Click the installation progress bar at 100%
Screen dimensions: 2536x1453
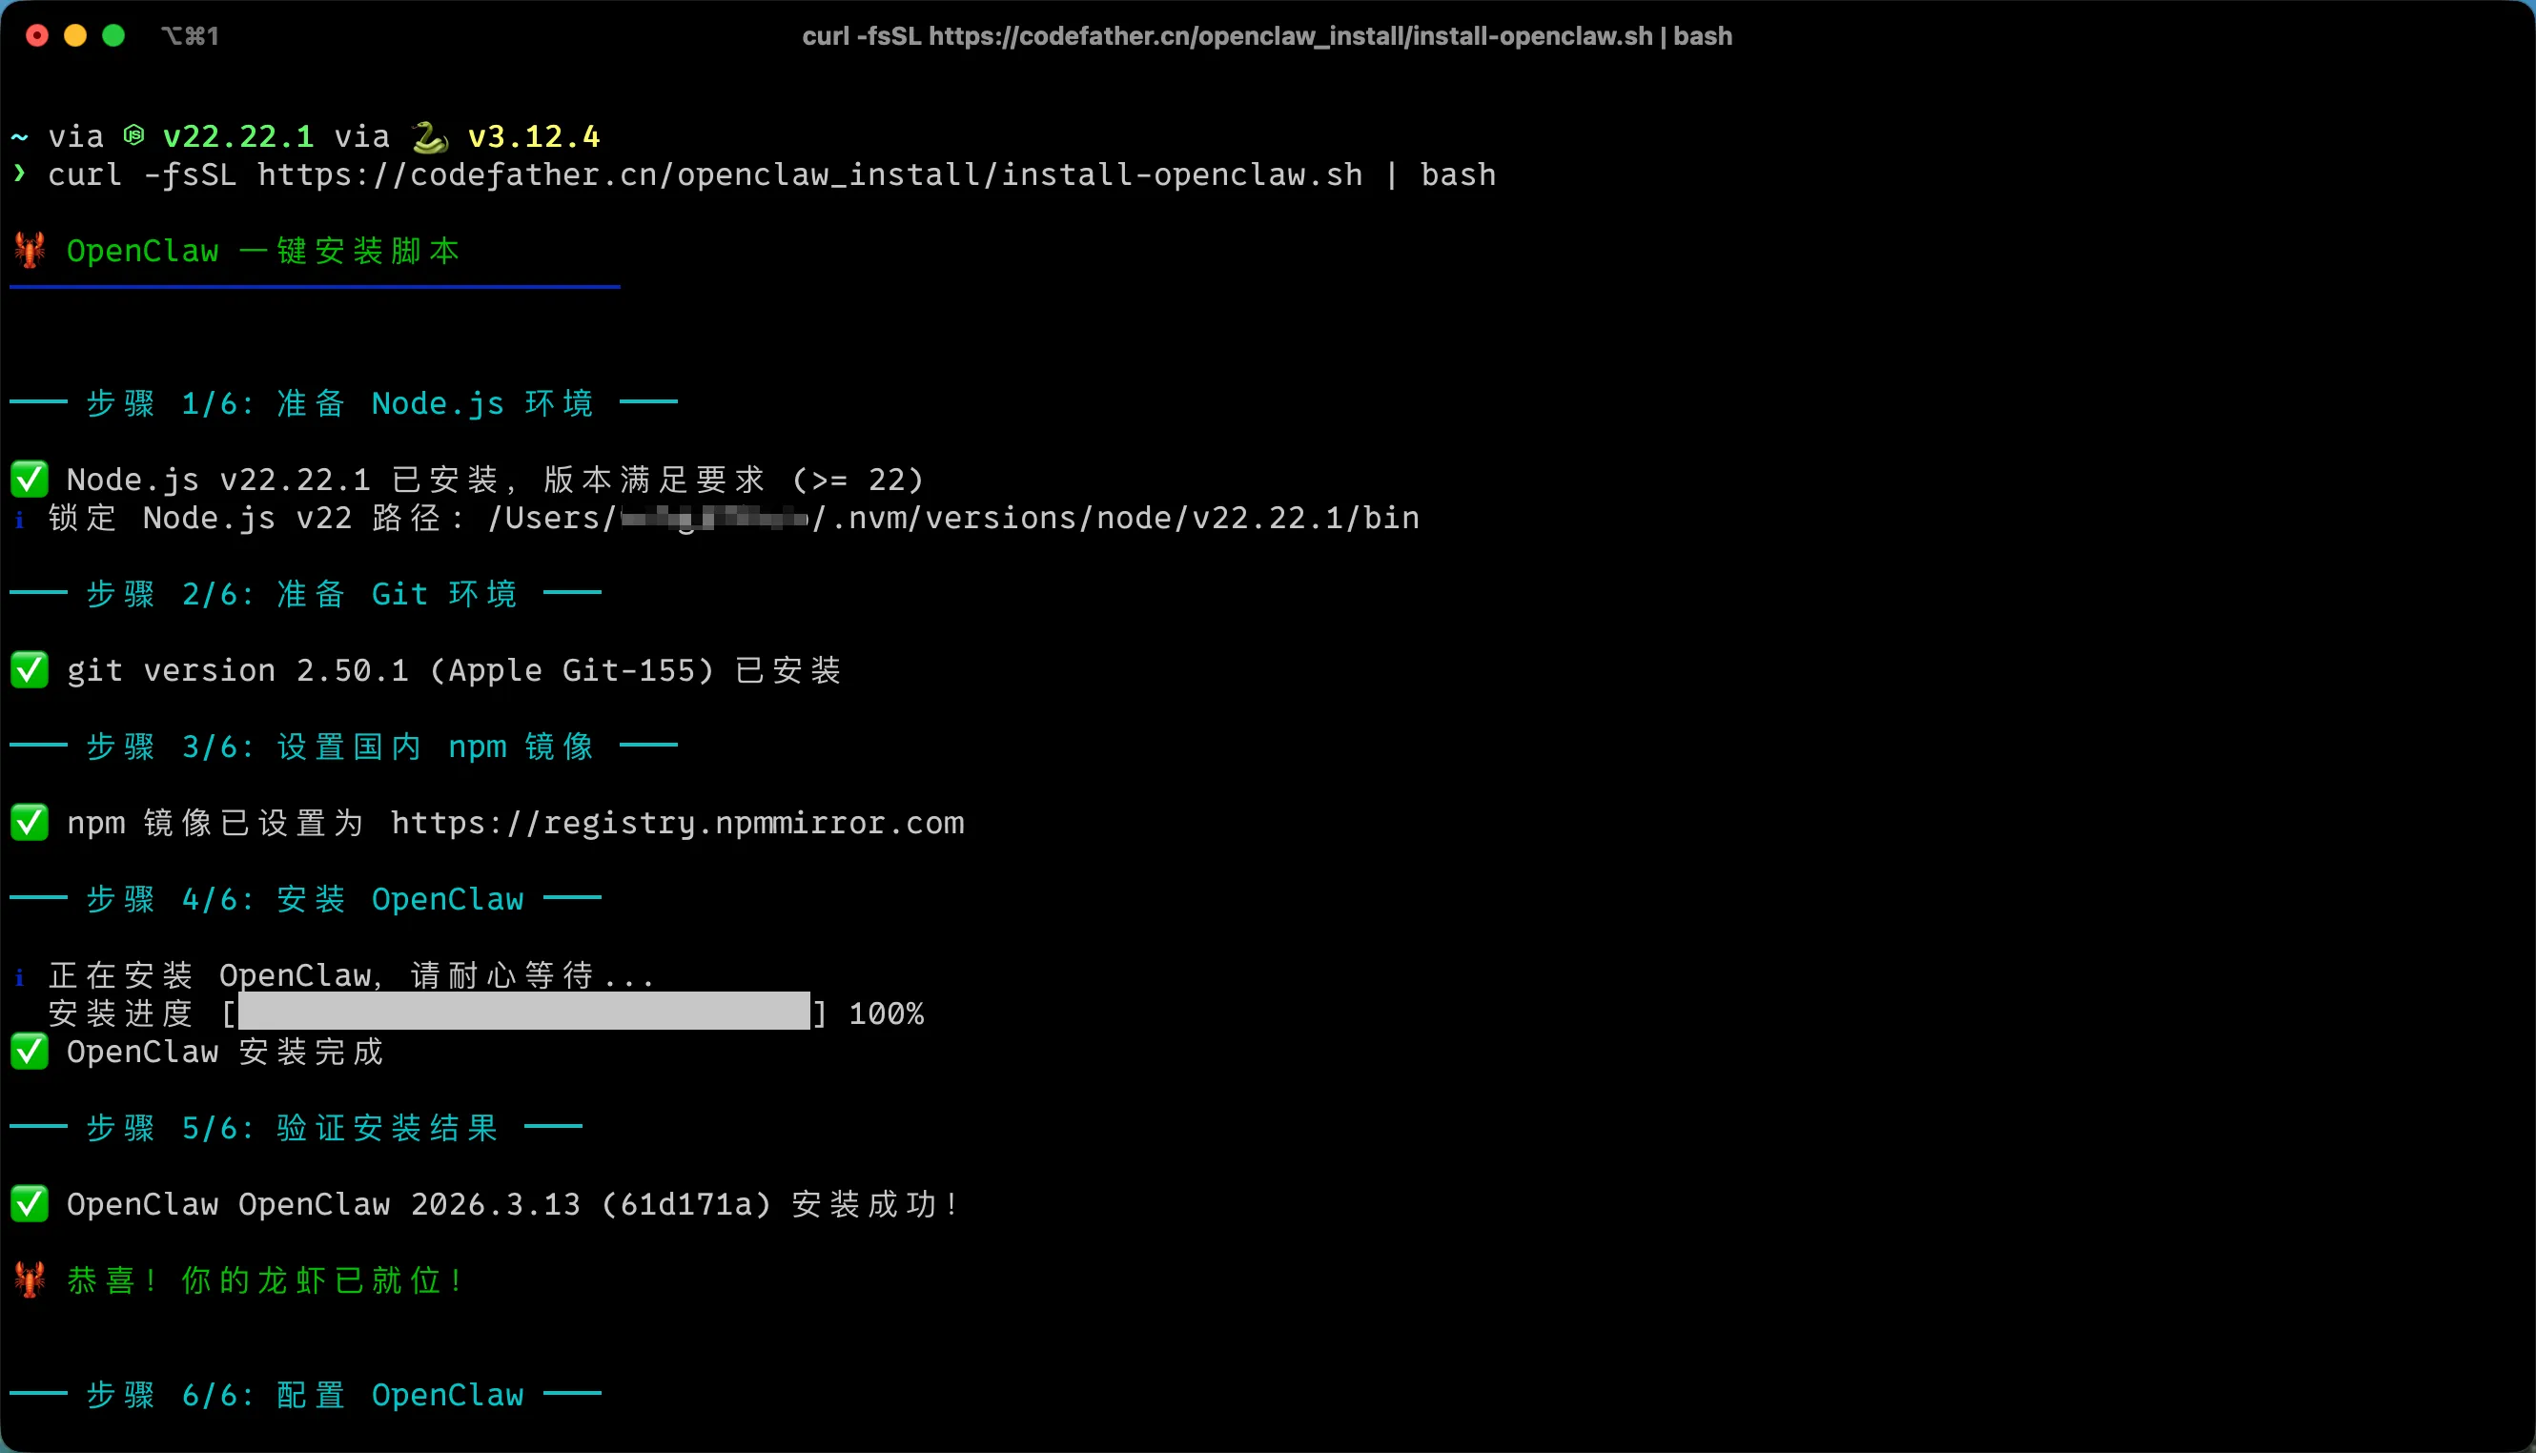tap(523, 1011)
